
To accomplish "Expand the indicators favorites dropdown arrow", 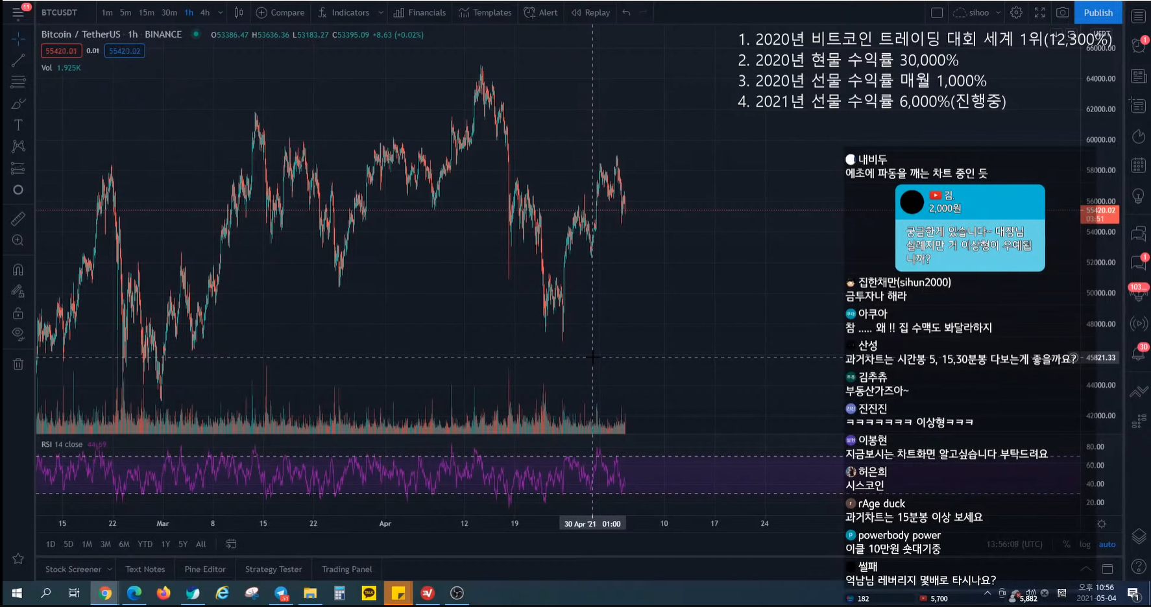I will tap(381, 12).
